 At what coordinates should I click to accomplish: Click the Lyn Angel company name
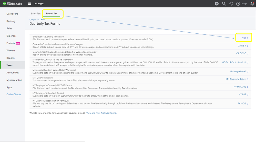pos(39,4)
